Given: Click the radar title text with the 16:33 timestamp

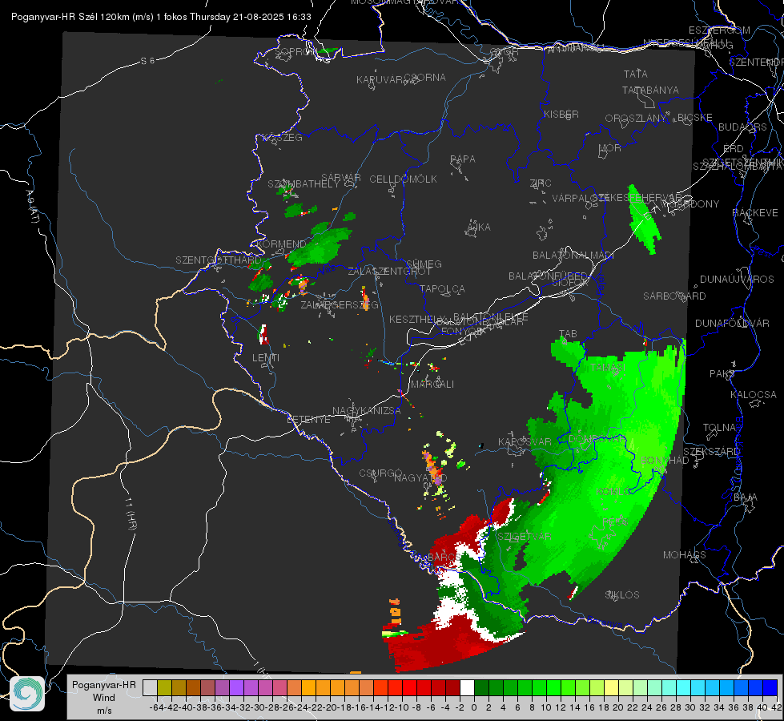Looking at the screenshot, I should click(161, 17).
